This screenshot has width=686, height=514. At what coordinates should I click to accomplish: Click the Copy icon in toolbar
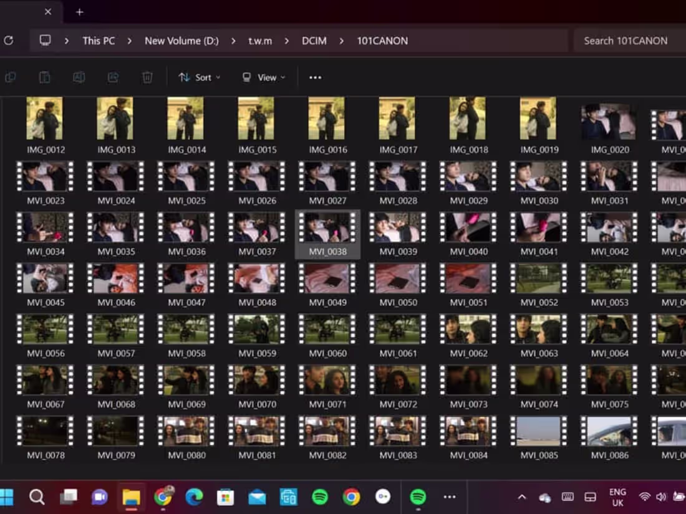[x=11, y=77]
